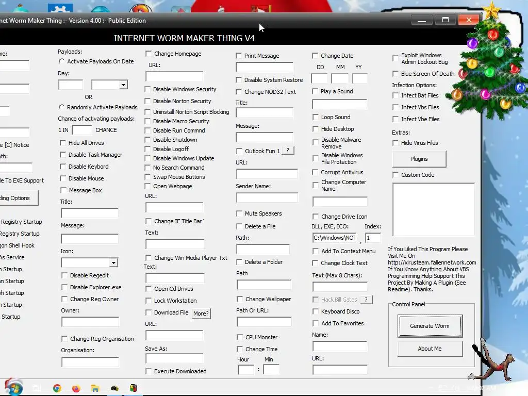Select Randomly Activate Payloads radio button

coord(62,107)
